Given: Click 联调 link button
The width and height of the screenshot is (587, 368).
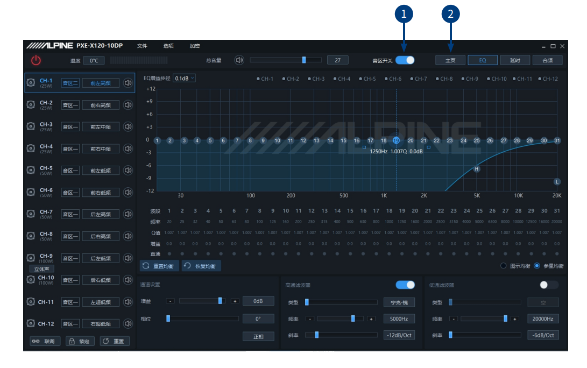Looking at the screenshot, I should (45, 341).
